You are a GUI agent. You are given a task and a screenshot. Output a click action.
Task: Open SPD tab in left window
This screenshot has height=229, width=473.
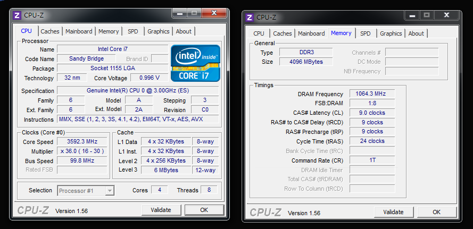point(132,31)
